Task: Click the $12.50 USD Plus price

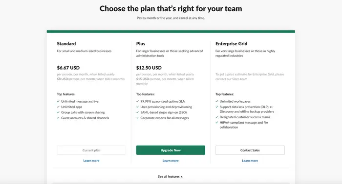Action: click(x=149, y=68)
